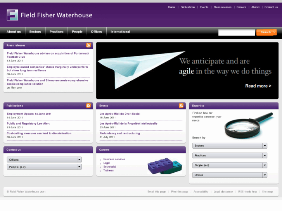Open Business services careers link
This screenshot has height=211, width=282.
(x=114, y=159)
